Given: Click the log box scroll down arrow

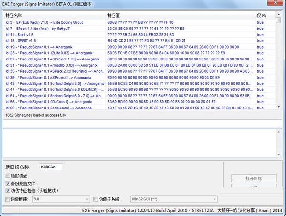Looking at the screenshot, I should click(x=278, y=155).
